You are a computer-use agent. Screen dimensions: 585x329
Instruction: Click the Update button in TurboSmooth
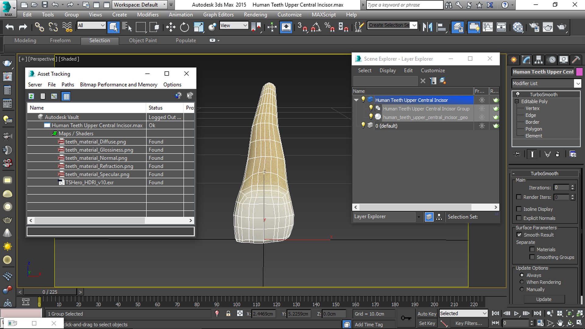[x=544, y=299]
